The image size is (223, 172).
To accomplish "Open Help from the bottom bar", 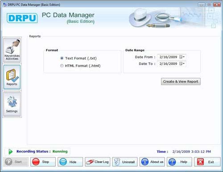I will (179, 162).
